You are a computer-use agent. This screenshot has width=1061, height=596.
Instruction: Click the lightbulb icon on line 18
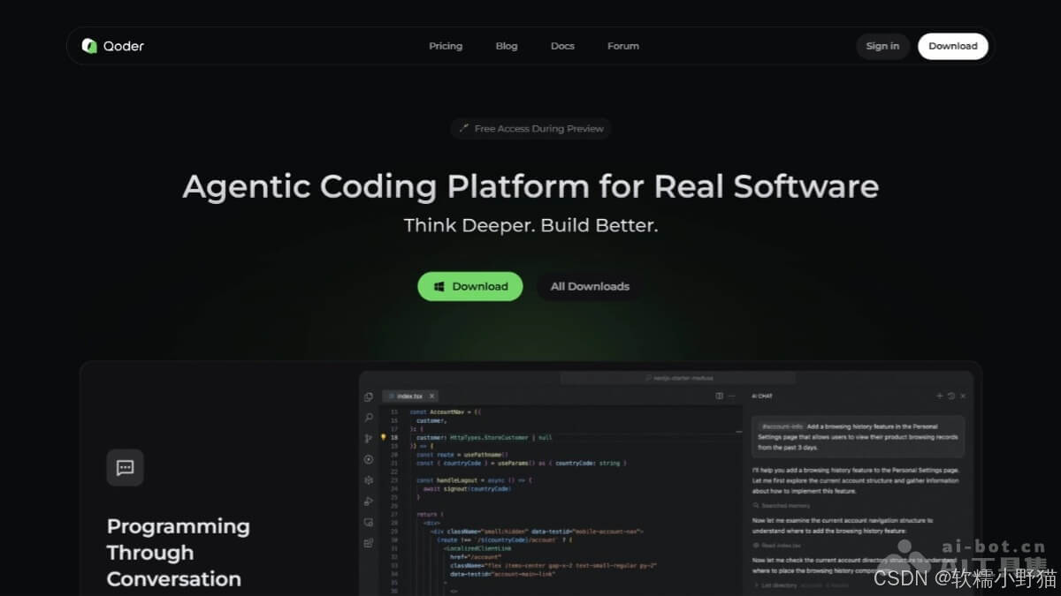pos(384,437)
